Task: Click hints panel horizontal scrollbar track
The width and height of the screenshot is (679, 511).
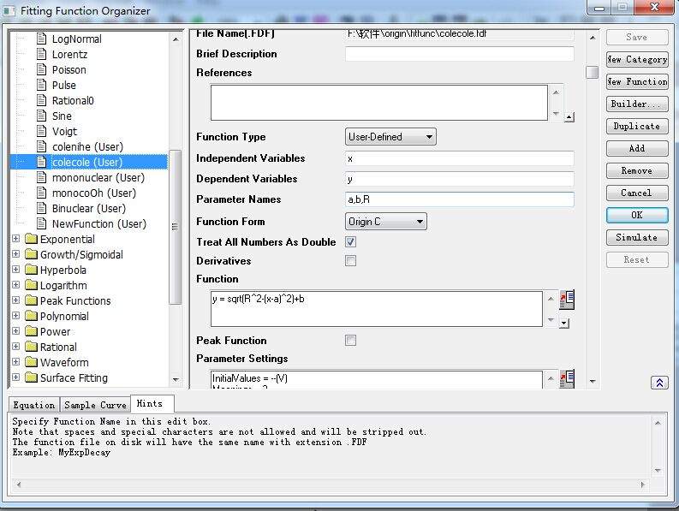Action: coord(330,484)
